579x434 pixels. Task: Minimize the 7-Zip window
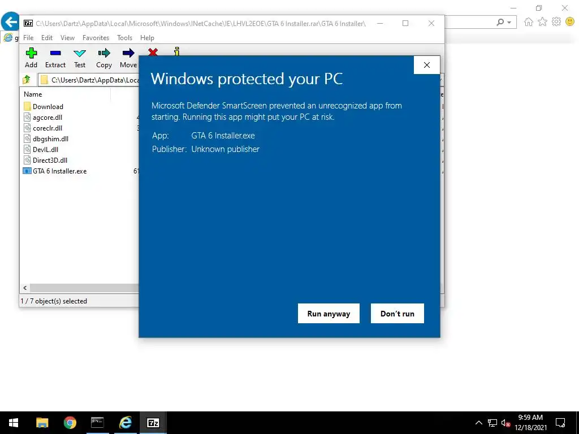pyautogui.click(x=379, y=23)
